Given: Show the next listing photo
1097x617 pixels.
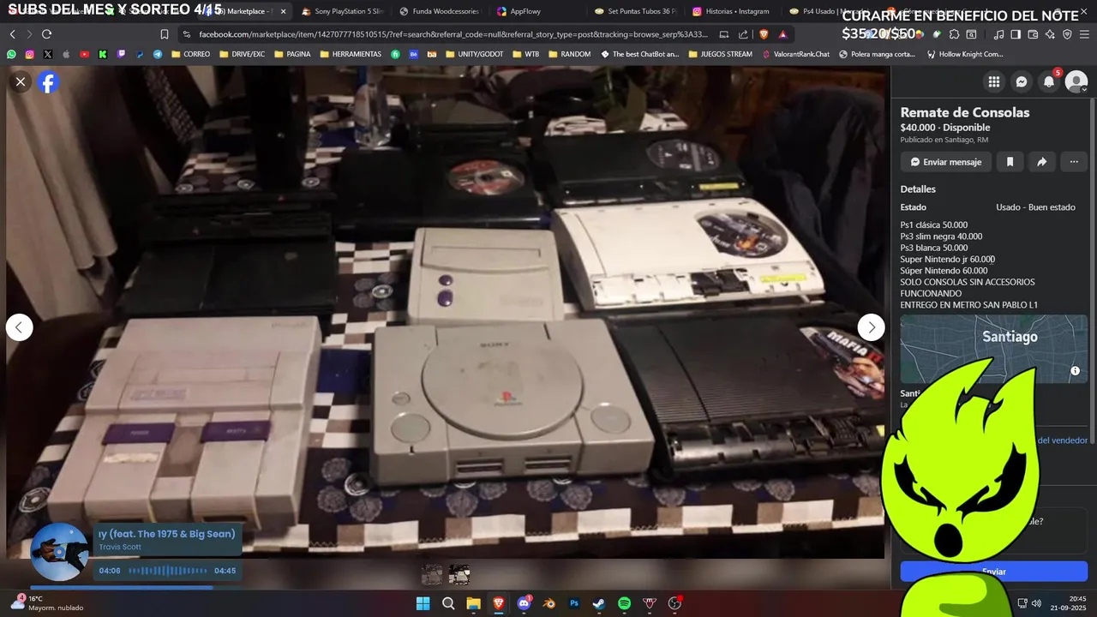Looking at the screenshot, I should point(871,327).
